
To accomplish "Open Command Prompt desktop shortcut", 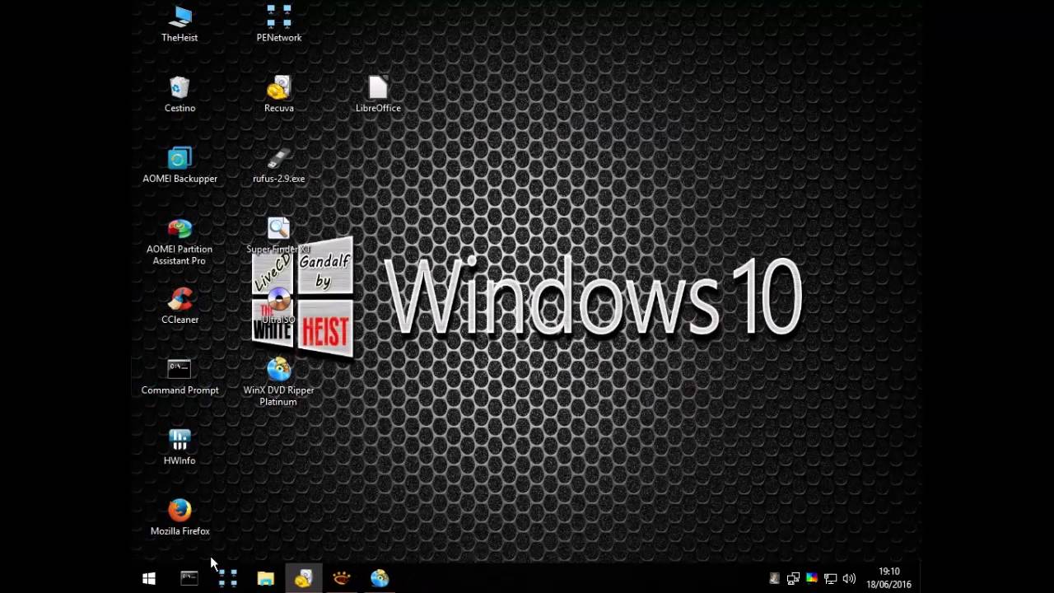I will 180,376.
